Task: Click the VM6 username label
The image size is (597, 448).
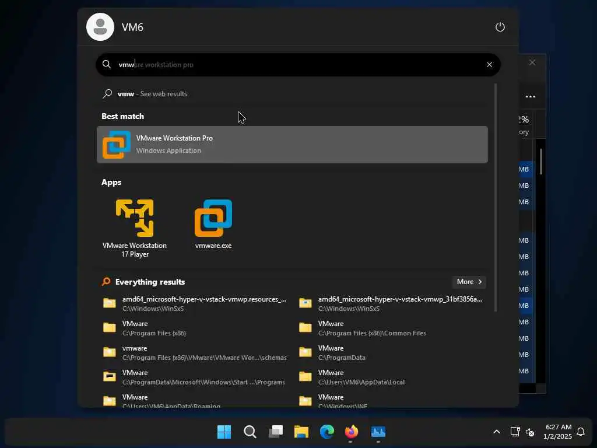Action: click(132, 27)
